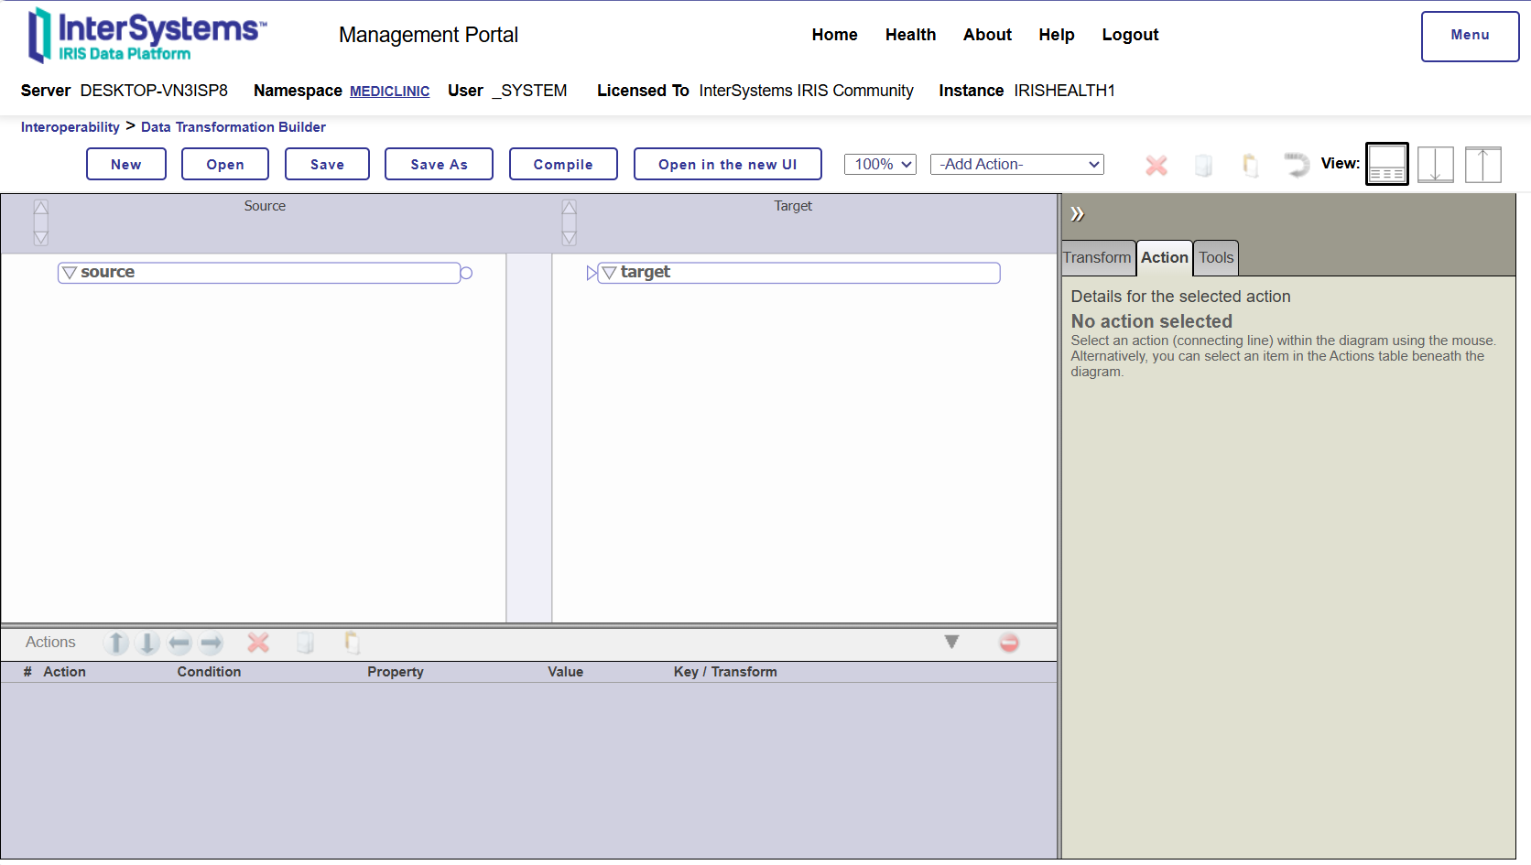The height and width of the screenshot is (865, 1531).
Task: Click the paste icon in Actions toolbar
Action: pos(352,643)
